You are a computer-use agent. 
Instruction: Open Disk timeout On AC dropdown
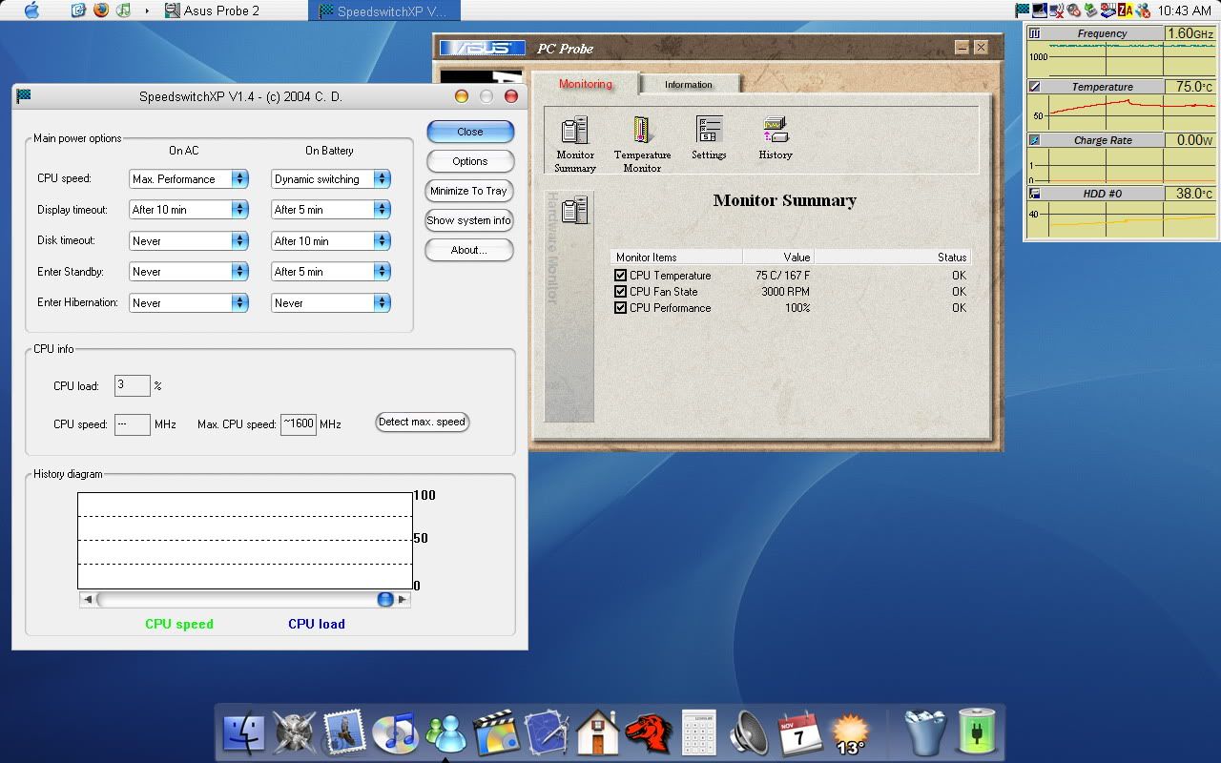click(x=189, y=240)
